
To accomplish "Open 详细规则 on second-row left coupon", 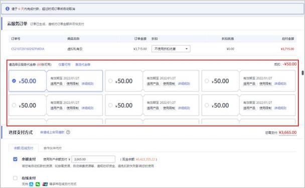I will point(87,108).
